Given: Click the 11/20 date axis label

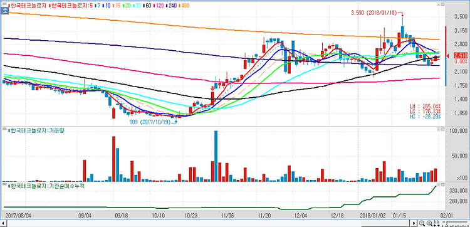Looking at the screenshot, I should pyautogui.click(x=264, y=215).
